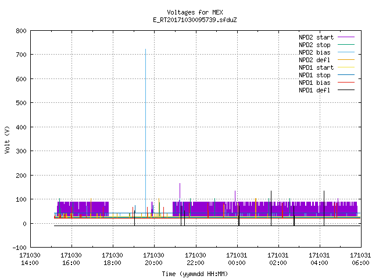Select the NPD1 defl legend label
The image size is (372, 279).
[x=314, y=91]
